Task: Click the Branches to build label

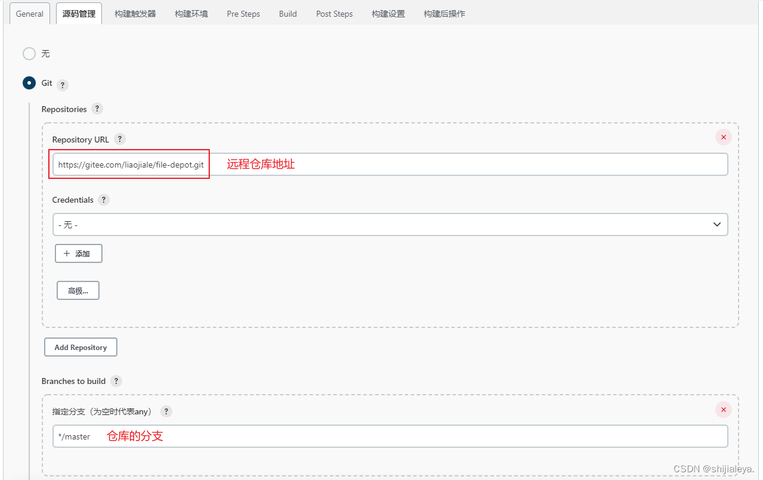Action: [73, 381]
